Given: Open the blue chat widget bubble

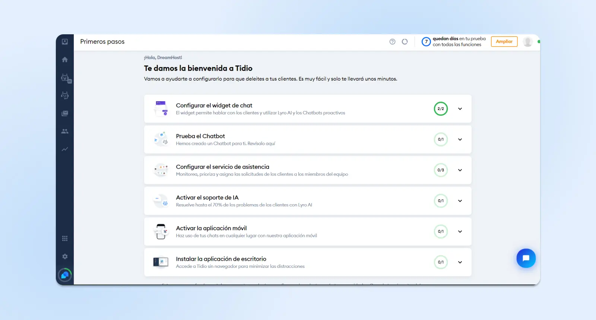Looking at the screenshot, I should click(x=526, y=258).
